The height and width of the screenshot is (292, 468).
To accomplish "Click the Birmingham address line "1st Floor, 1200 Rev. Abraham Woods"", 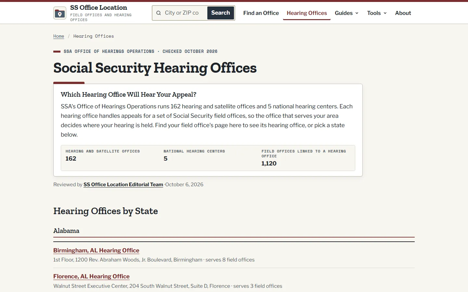I will [154, 260].
